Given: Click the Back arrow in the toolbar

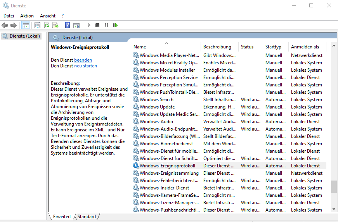Looking at the screenshot, I should click(5, 25).
